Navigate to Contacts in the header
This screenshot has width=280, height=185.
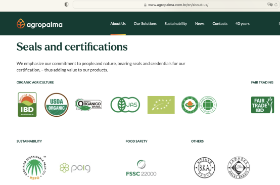[220, 24]
